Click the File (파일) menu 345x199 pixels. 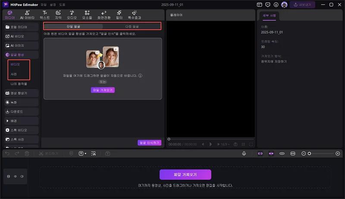(x=44, y=5)
